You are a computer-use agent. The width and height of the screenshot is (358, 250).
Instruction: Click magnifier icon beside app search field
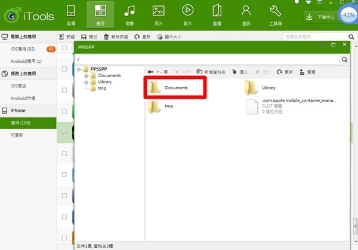point(351,37)
